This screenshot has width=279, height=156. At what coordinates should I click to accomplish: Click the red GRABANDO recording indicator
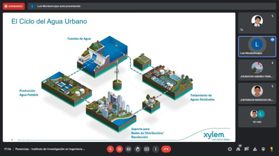(14, 6)
